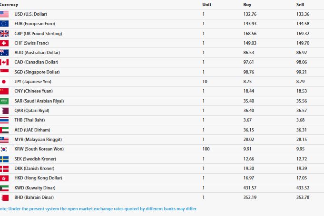Click the Bahrain flag icon

click(4, 197)
